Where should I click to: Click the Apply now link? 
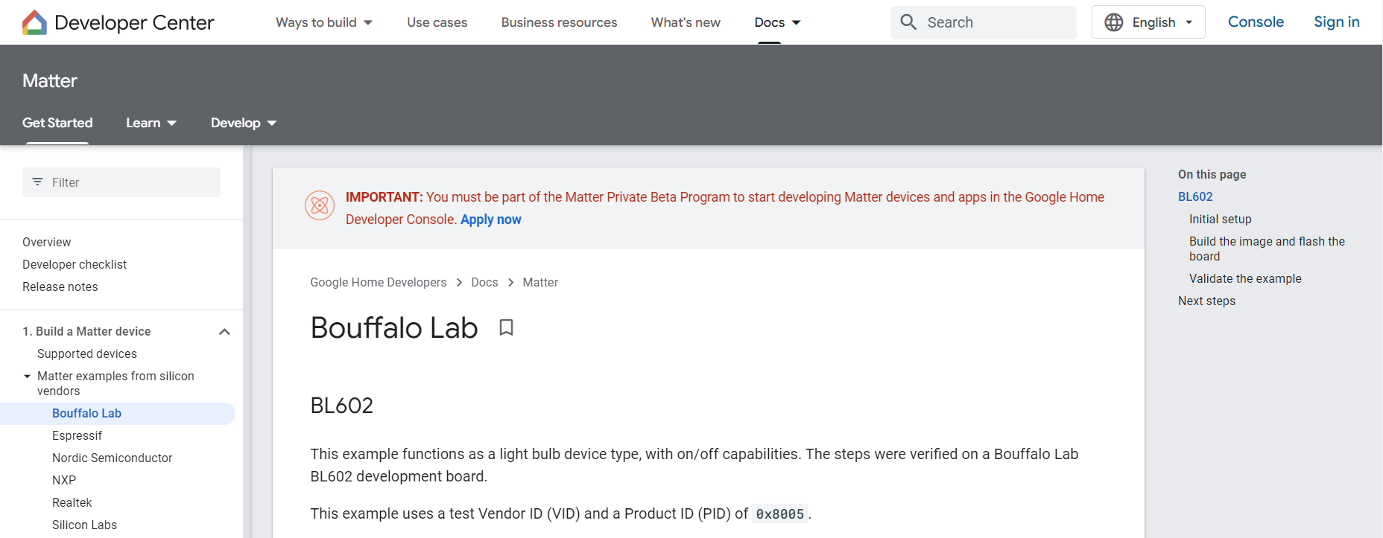(491, 220)
